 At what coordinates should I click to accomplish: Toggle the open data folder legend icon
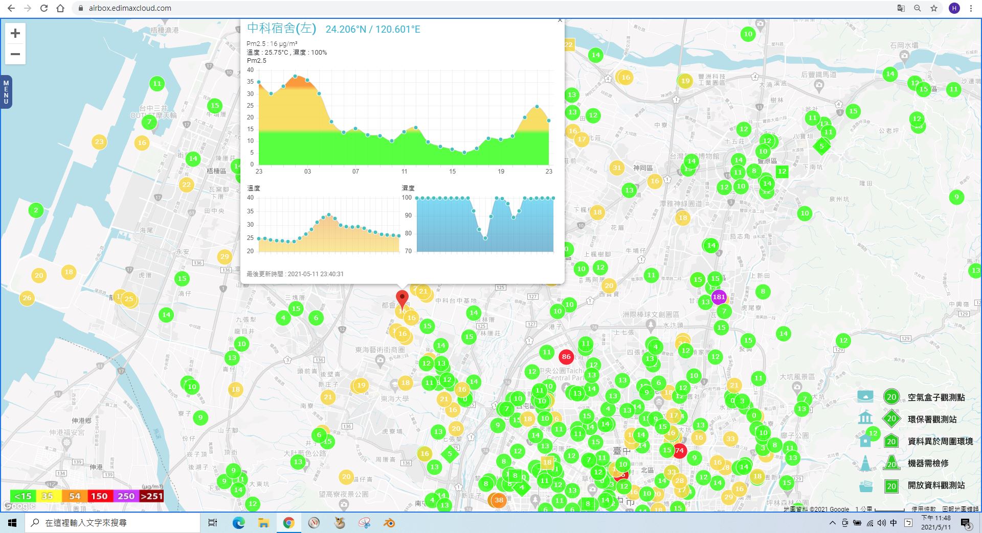[865, 485]
